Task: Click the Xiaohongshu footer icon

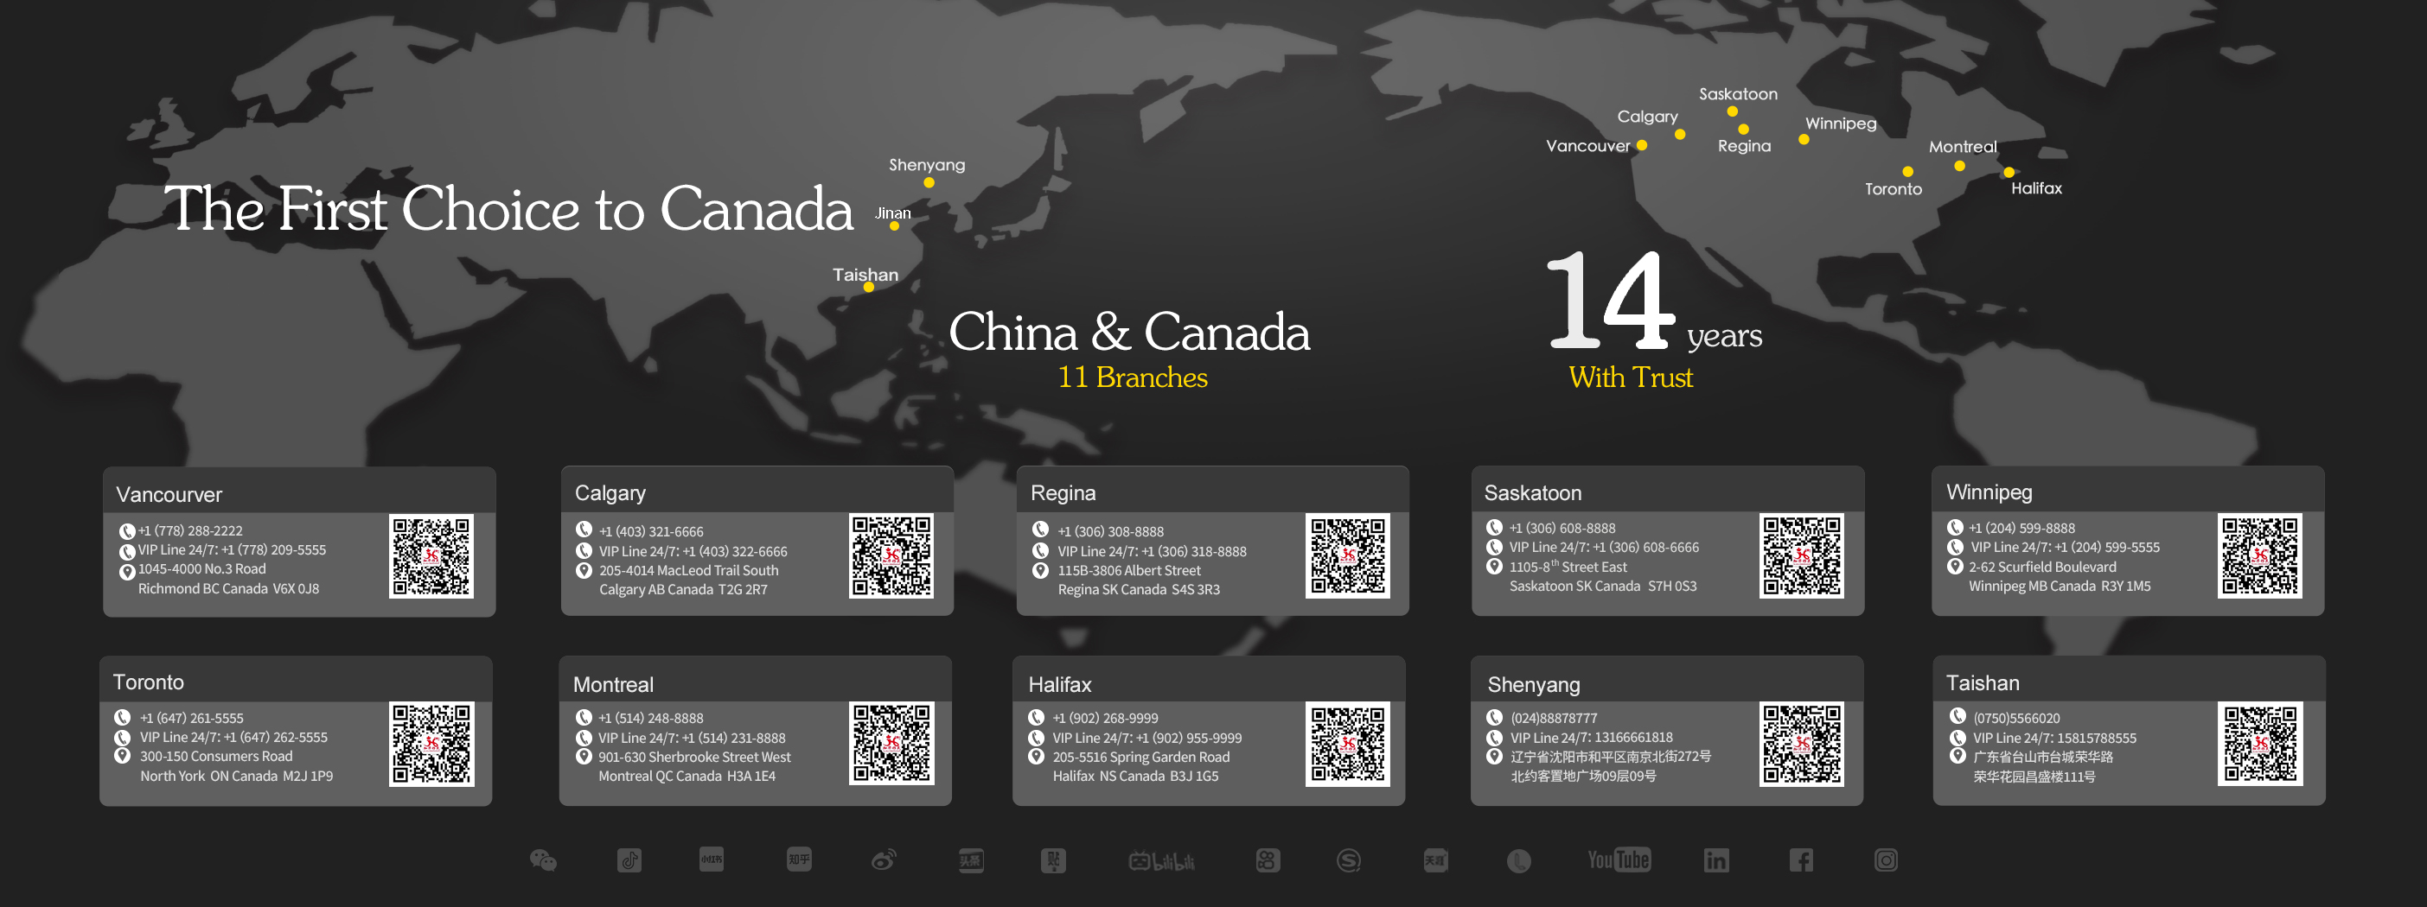Action: [712, 859]
